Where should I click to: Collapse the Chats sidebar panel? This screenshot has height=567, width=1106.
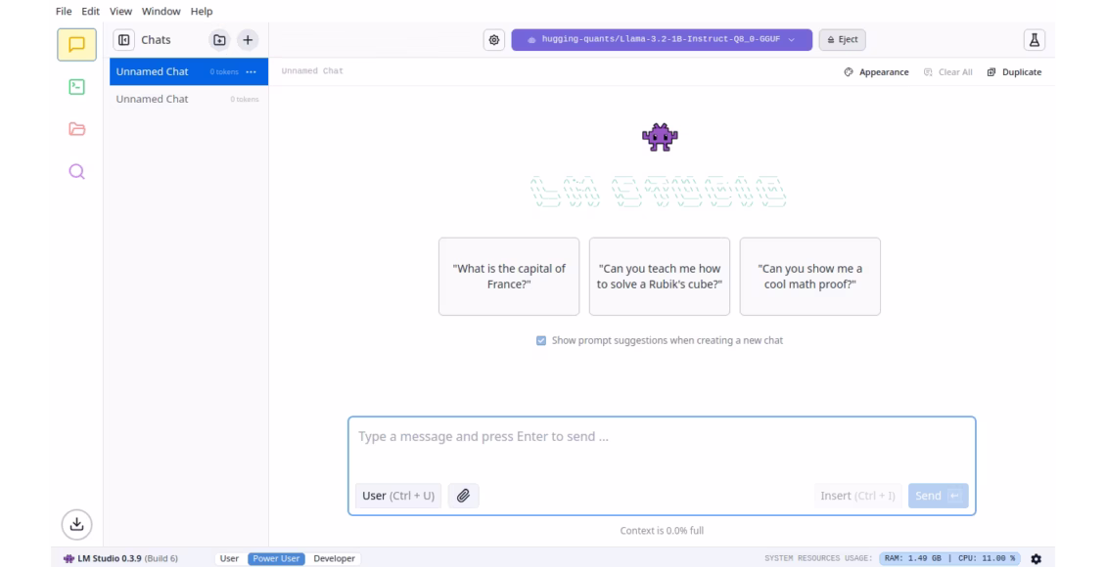click(124, 40)
